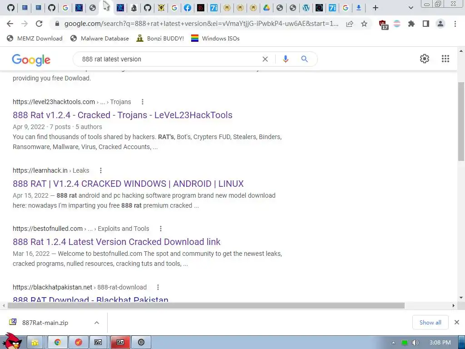Open the Chrome profile avatar
The image size is (465, 349).
(440, 24)
